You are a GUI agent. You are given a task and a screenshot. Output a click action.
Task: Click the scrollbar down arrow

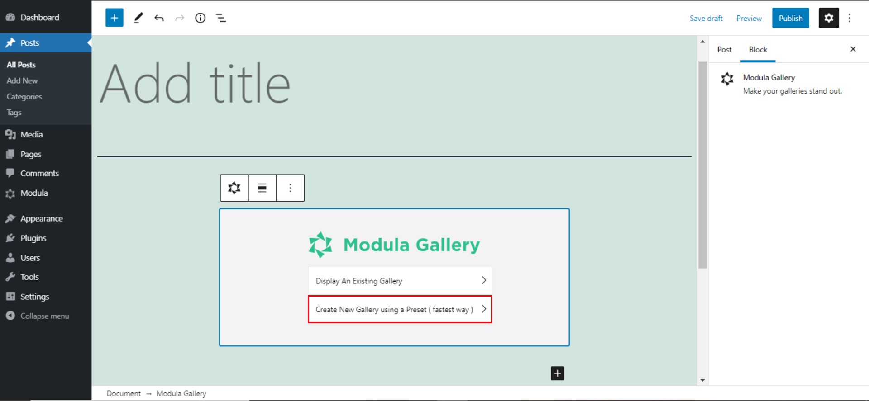[702, 380]
